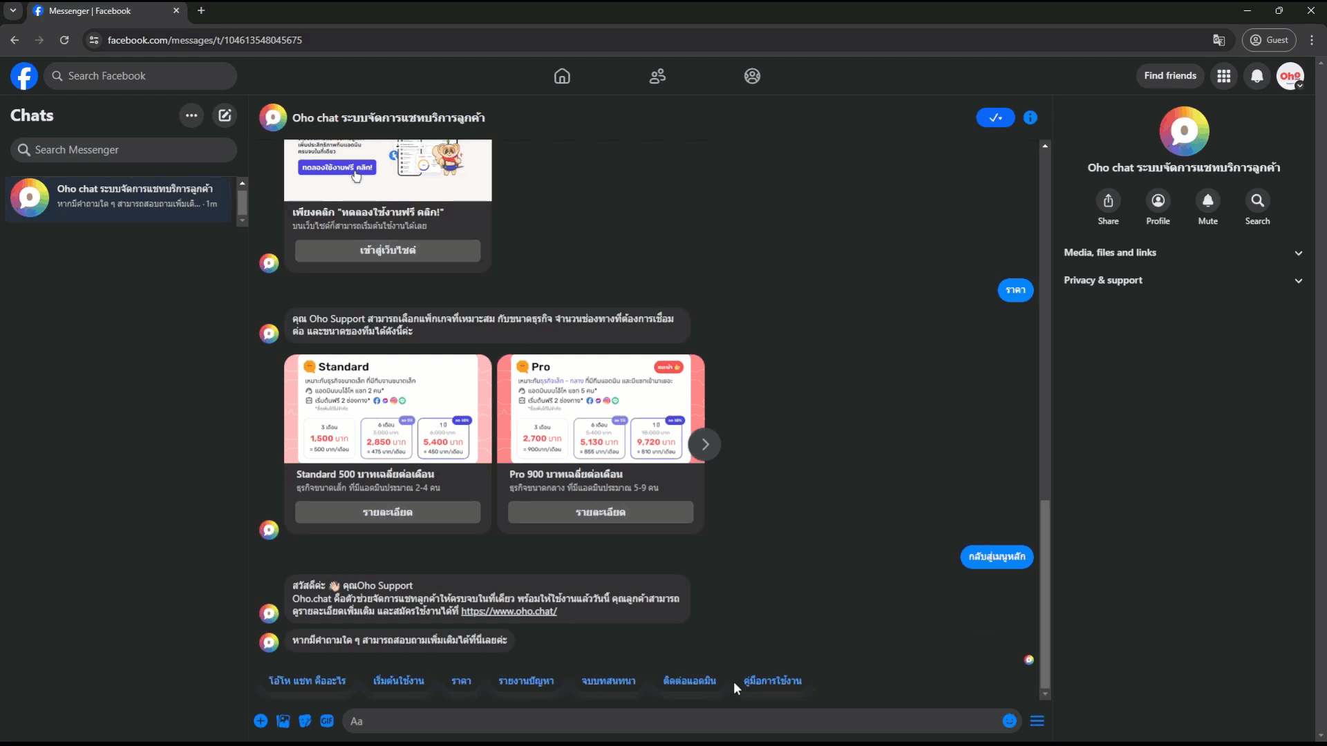Focus the Aa message input field
Image resolution: width=1327 pixels, height=746 pixels.
(670, 721)
